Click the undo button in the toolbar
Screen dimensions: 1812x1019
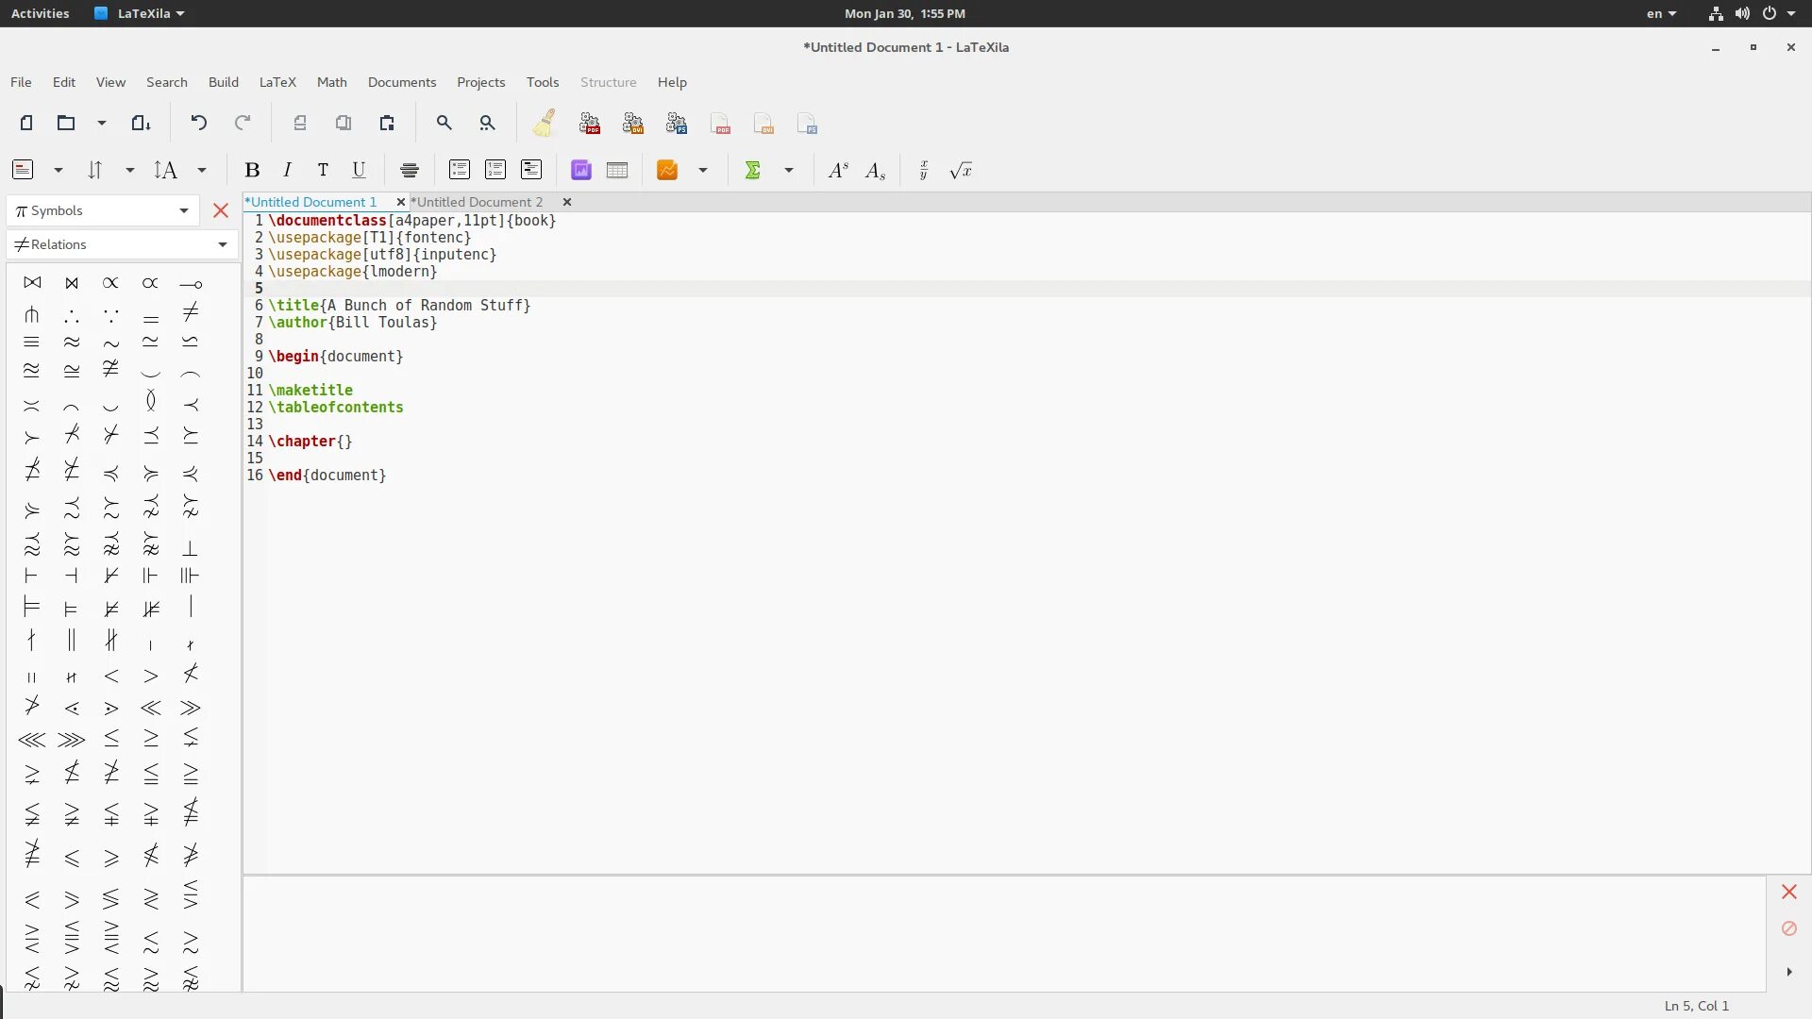tap(198, 124)
